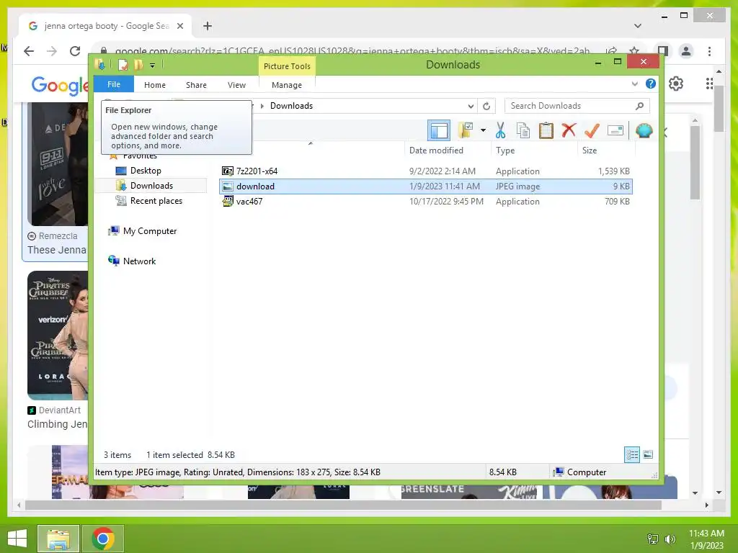The width and height of the screenshot is (738, 553).
Task: Expand the ribbon with chevron arrow
Action: (634, 84)
